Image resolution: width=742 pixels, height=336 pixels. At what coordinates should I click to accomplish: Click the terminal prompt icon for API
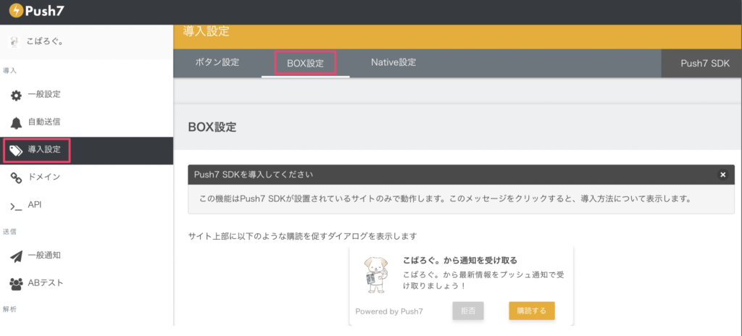tap(16, 206)
